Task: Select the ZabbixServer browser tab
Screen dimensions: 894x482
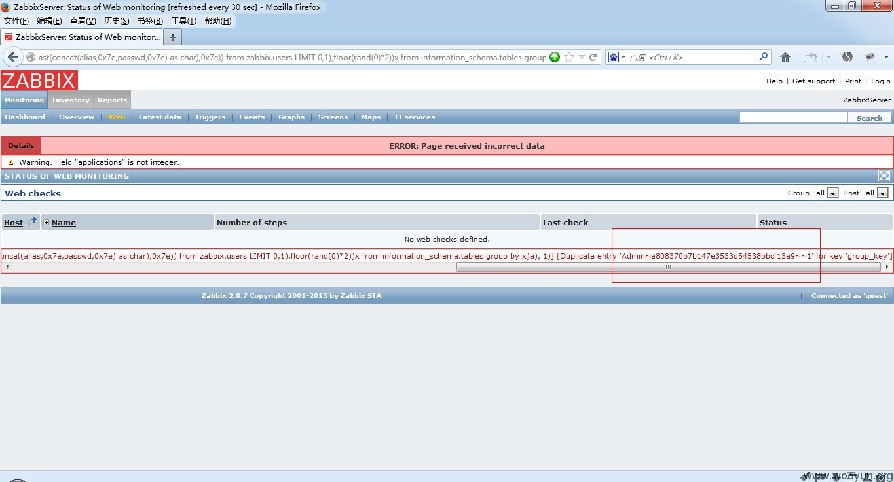Action: 83,37
